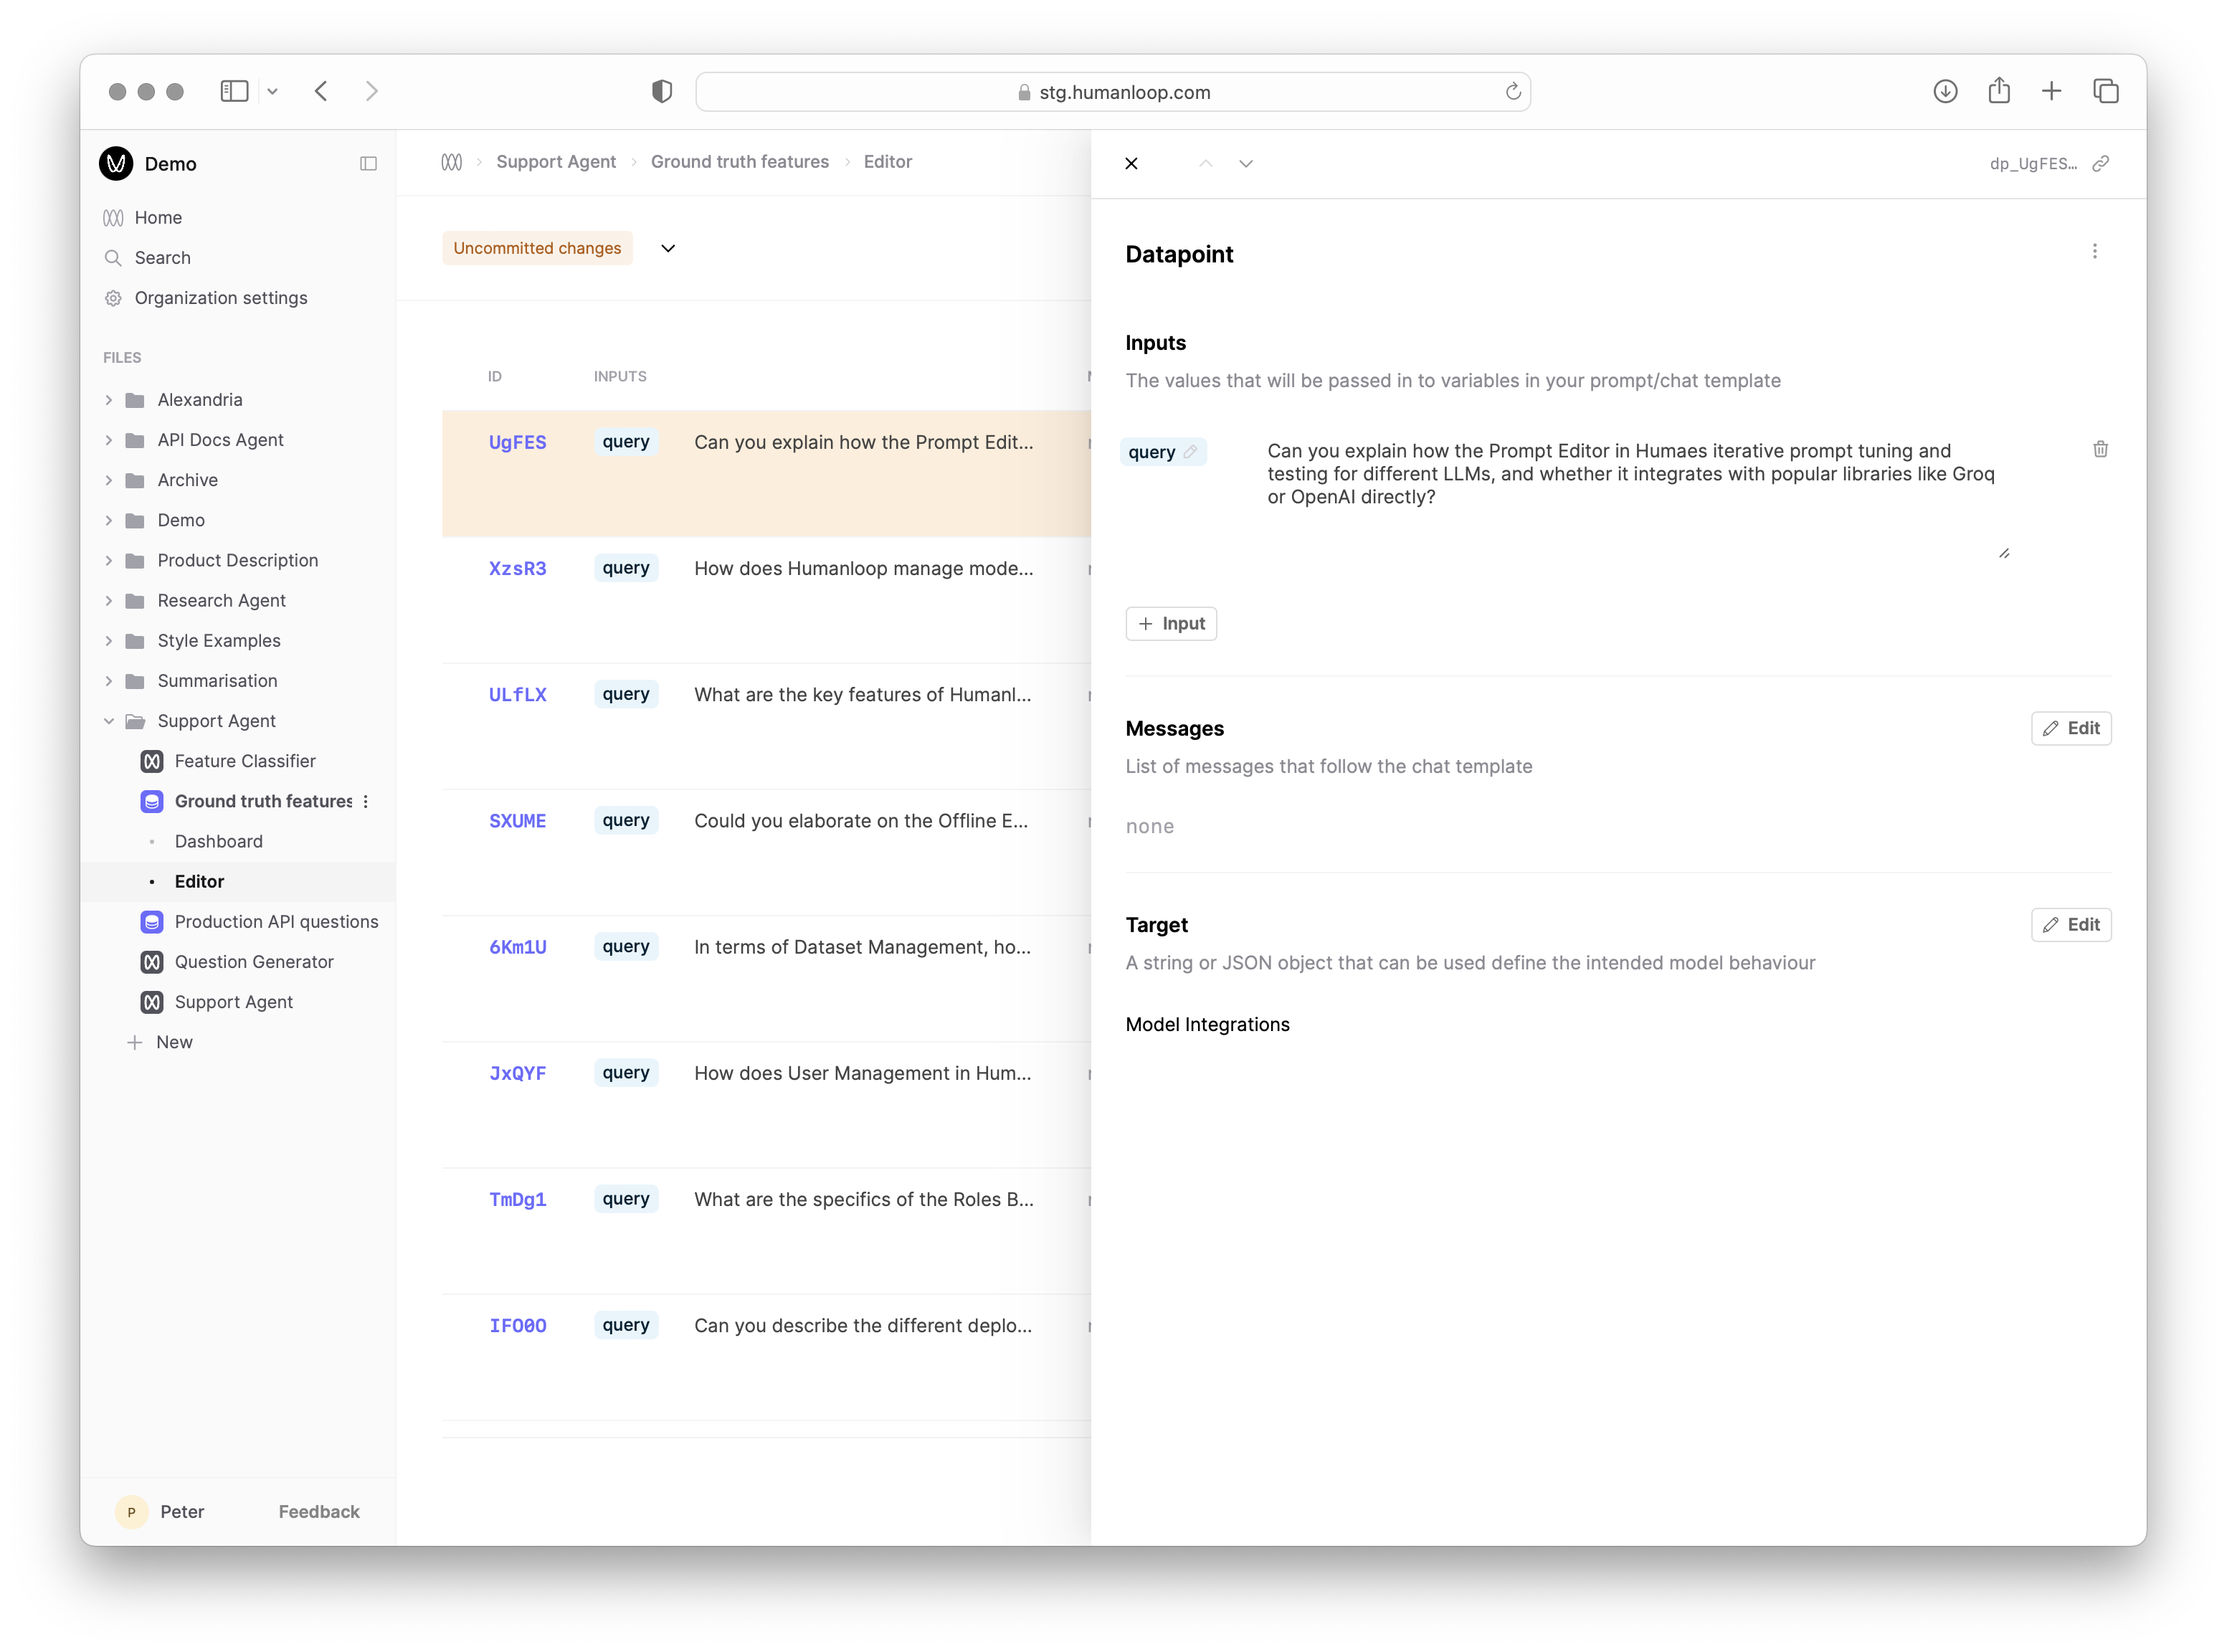Go to the next datapoint with the down chevron
This screenshot has width=2227, height=1652.
[x=1246, y=163]
